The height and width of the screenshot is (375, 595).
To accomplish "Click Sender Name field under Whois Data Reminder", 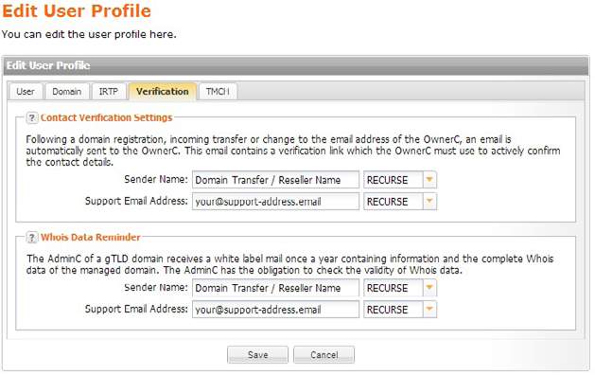I will click(x=275, y=288).
